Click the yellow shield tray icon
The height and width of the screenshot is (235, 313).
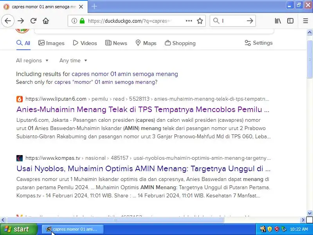270,229
